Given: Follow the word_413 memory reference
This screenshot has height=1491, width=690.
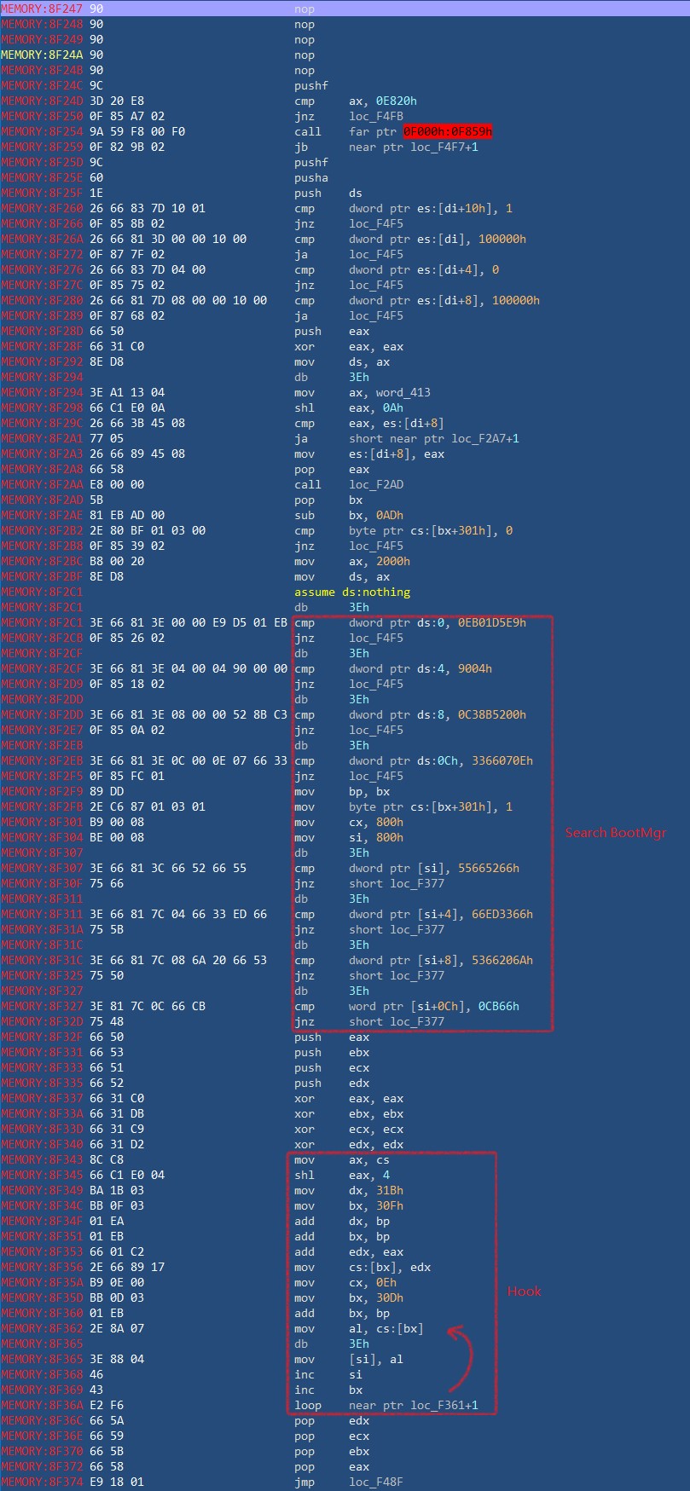Looking at the screenshot, I should (x=403, y=393).
